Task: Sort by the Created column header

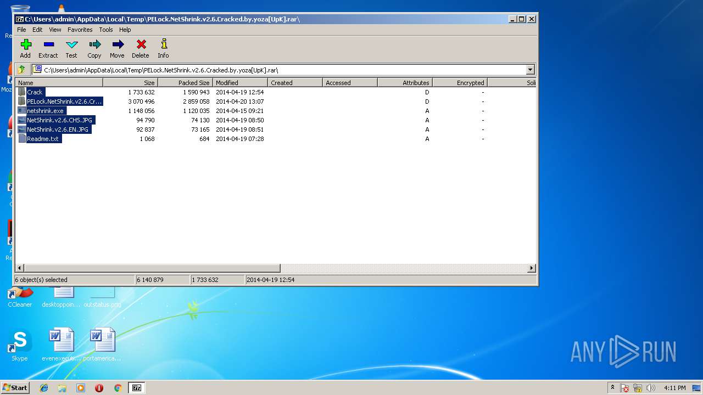Action: (x=295, y=83)
